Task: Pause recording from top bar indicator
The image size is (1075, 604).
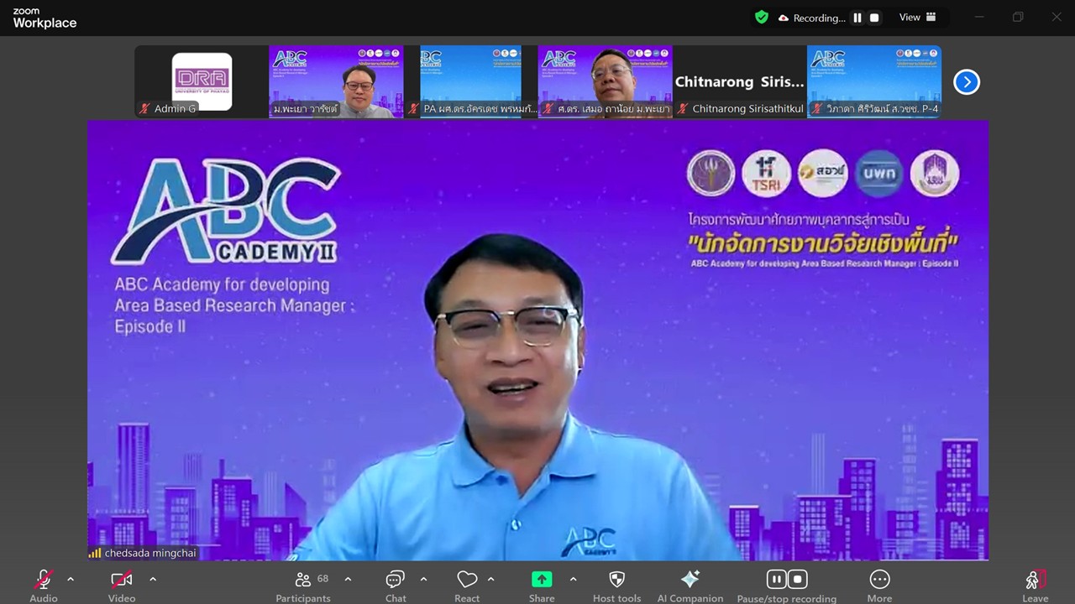Action: 857,18
